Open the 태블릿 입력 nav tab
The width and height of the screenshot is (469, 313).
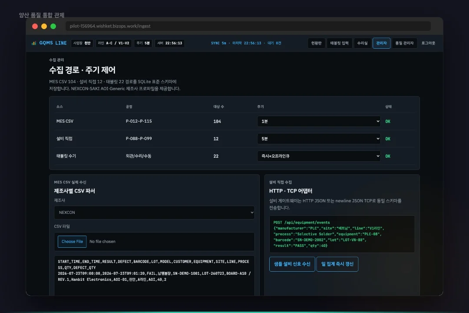[x=339, y=43]
